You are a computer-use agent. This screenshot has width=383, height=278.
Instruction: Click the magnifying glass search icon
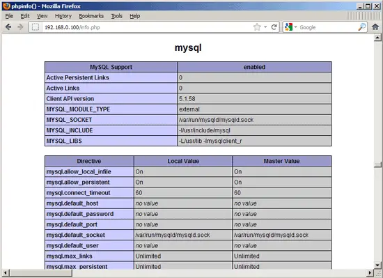click(362, 27)
